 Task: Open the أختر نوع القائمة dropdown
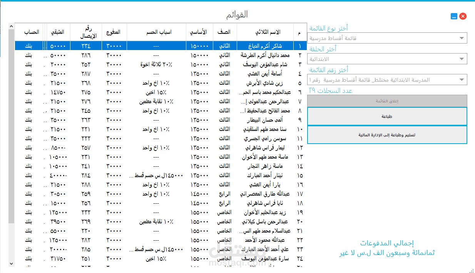(x=387, y=38)
